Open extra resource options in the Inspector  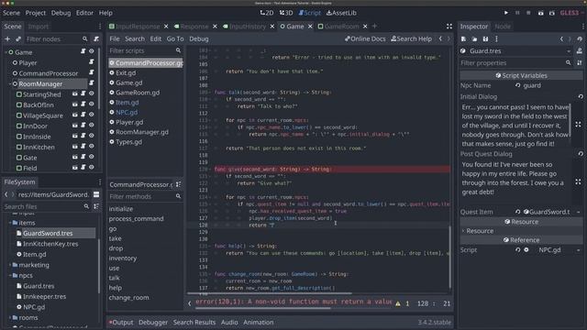[496, 38]
